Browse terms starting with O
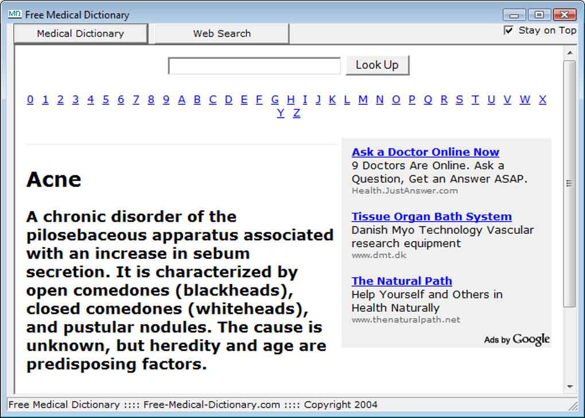Image resolution: width=585 pixels, height=418 pixels. pyautogui.click(x=396, y=100)
